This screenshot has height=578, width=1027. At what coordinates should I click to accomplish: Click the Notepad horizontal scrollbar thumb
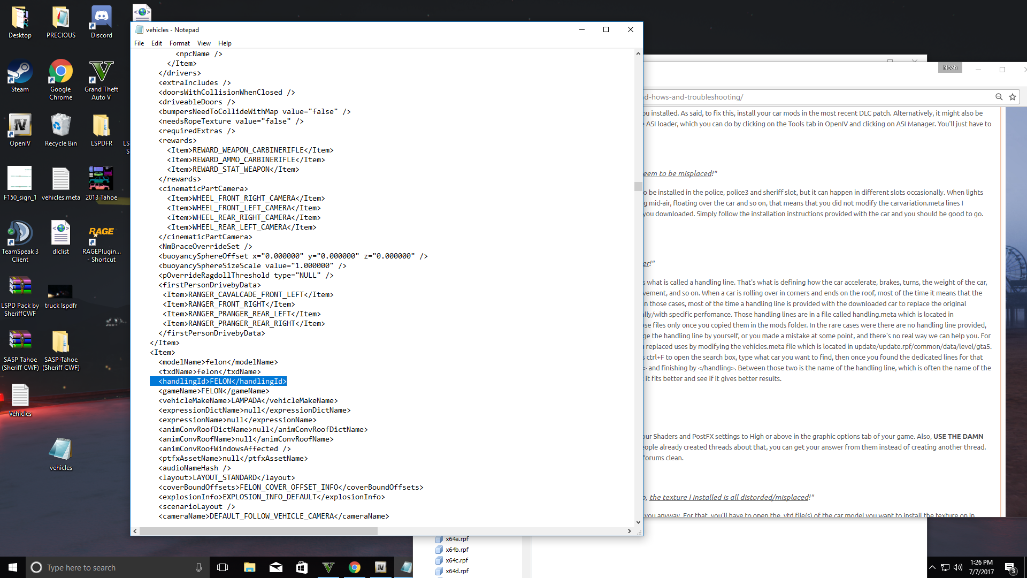258,531
